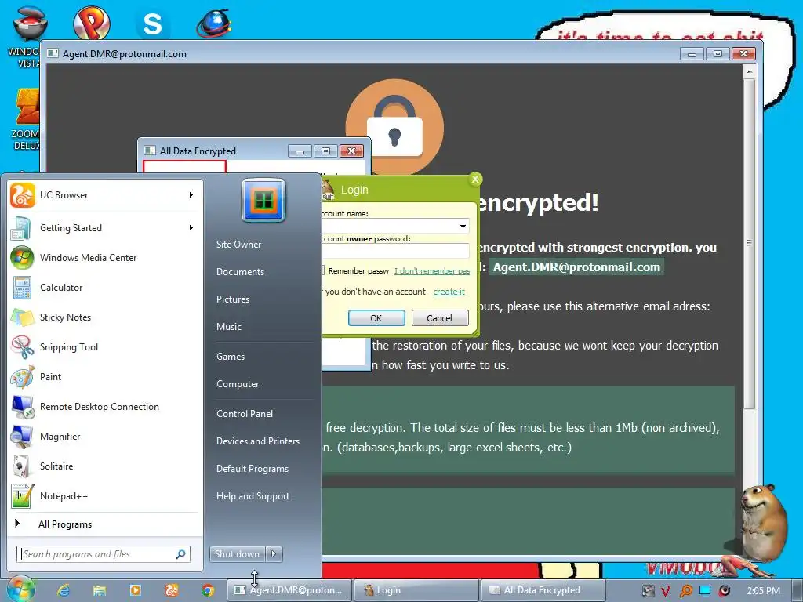Click Search programs and files field
803x602 pixels.
pos(104,554)
